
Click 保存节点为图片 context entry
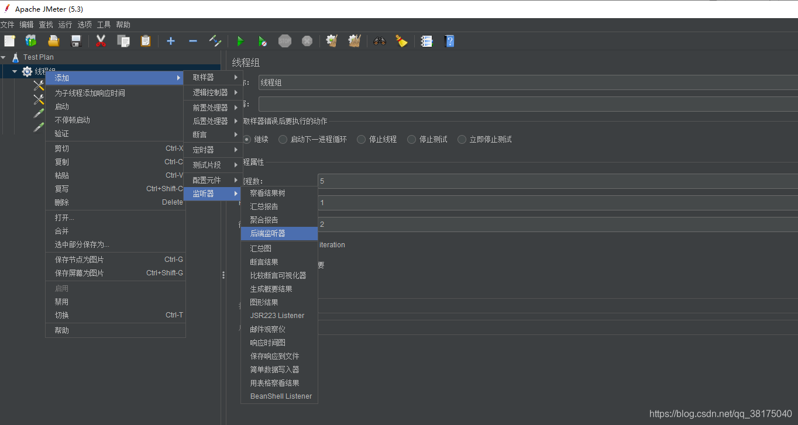(115, 260)
